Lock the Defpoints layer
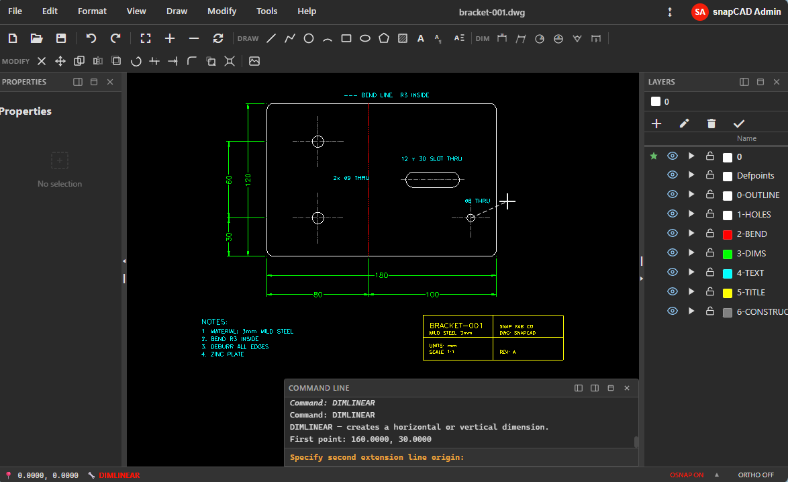Viewport: 788px width, 482px height. tap(710, 175)
